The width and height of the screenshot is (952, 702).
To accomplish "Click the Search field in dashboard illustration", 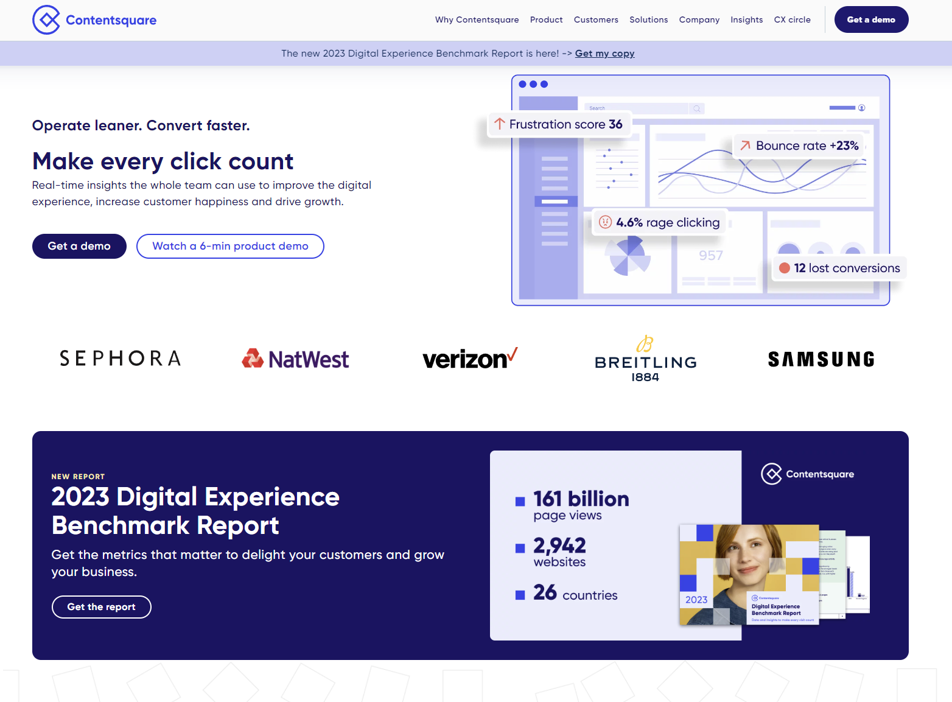I will click(635, 108).
